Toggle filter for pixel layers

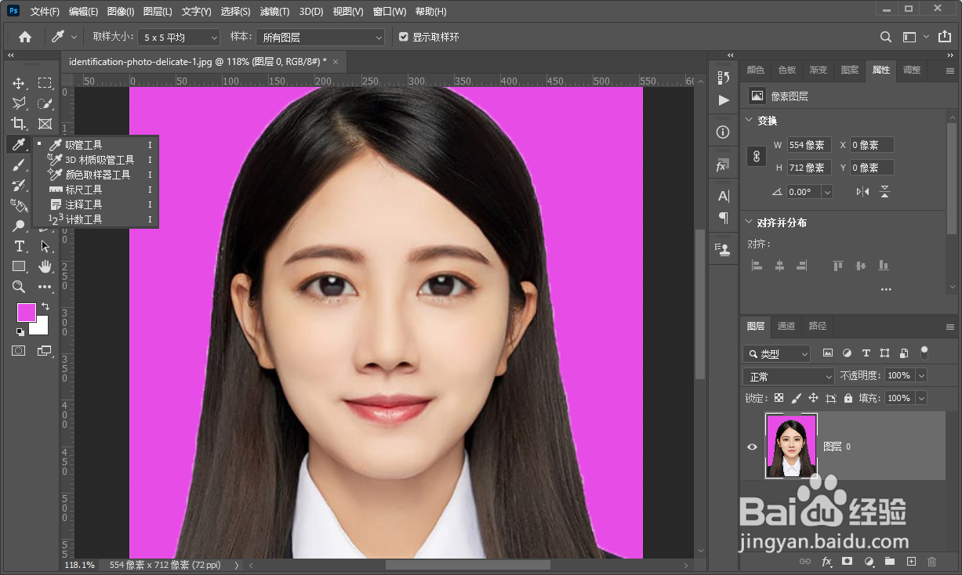coord(828,353)
